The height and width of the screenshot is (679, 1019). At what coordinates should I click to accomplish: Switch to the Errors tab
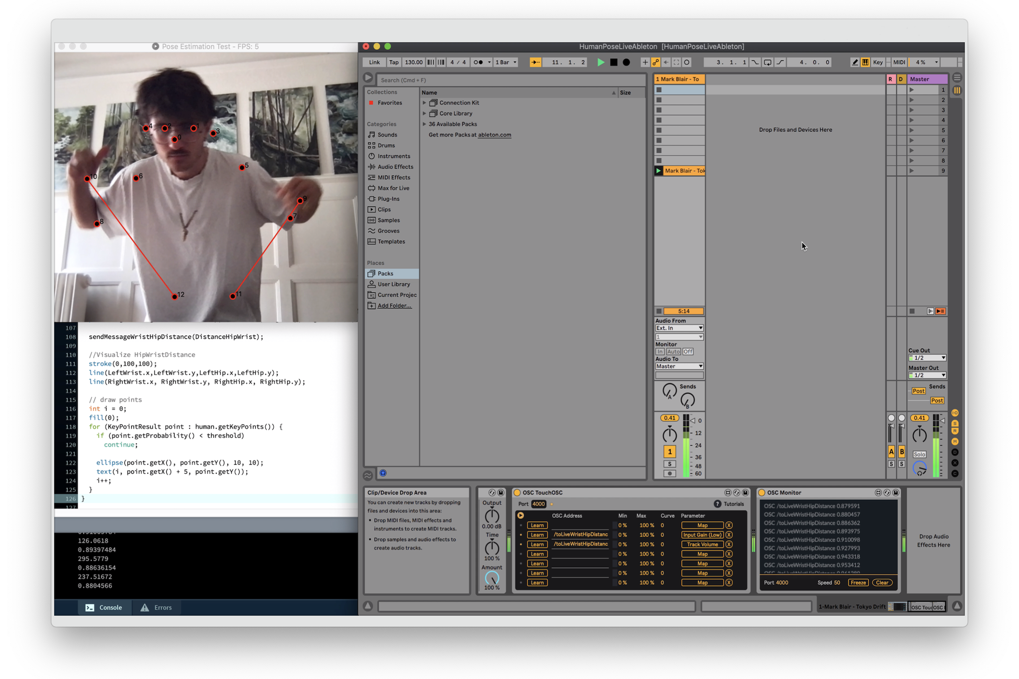[156, 607]
